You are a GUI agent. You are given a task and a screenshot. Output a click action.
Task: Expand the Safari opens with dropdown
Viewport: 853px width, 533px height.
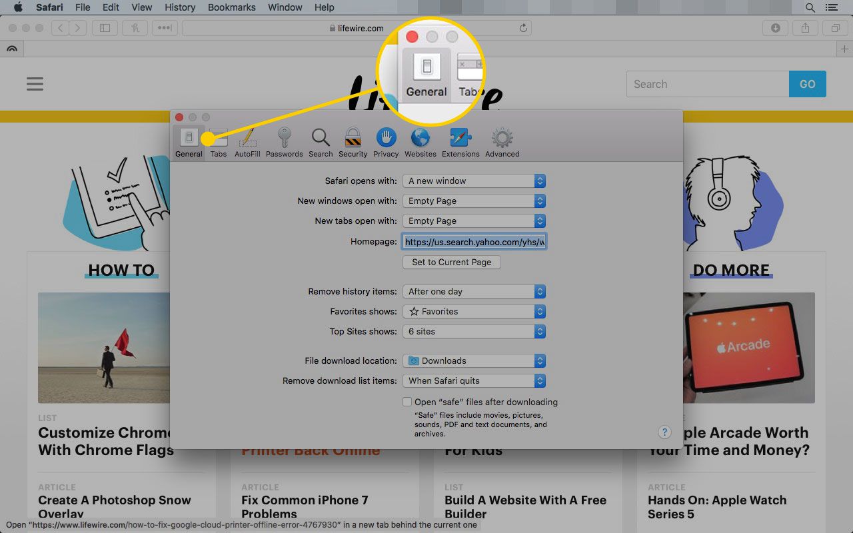[x=474, y=181]
